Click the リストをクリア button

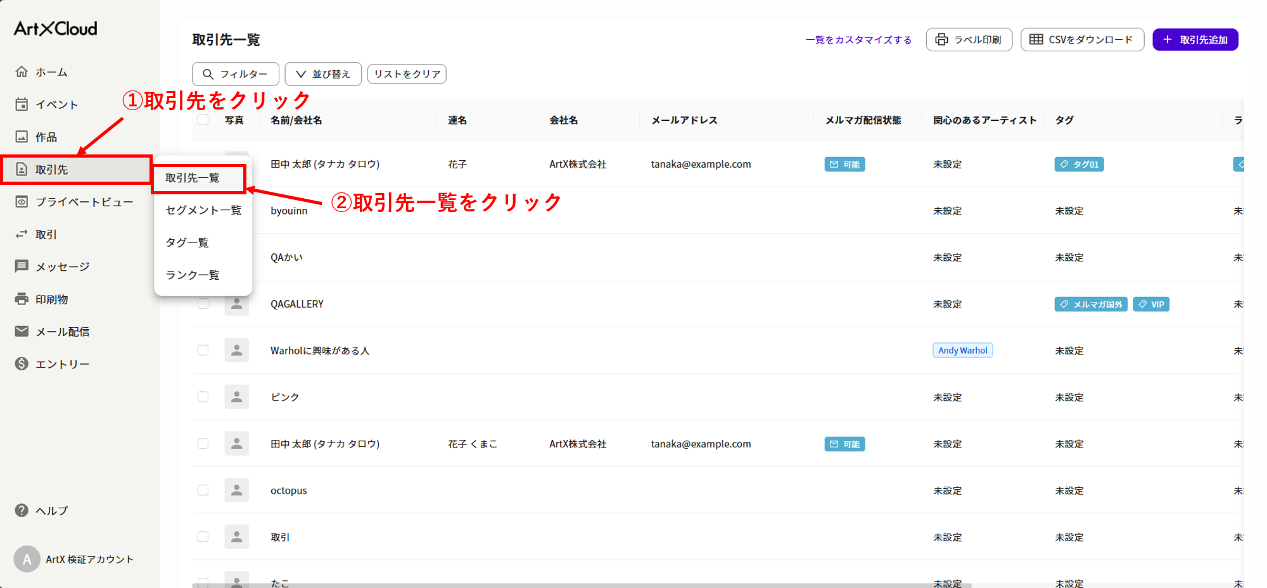tap(407, 74)
